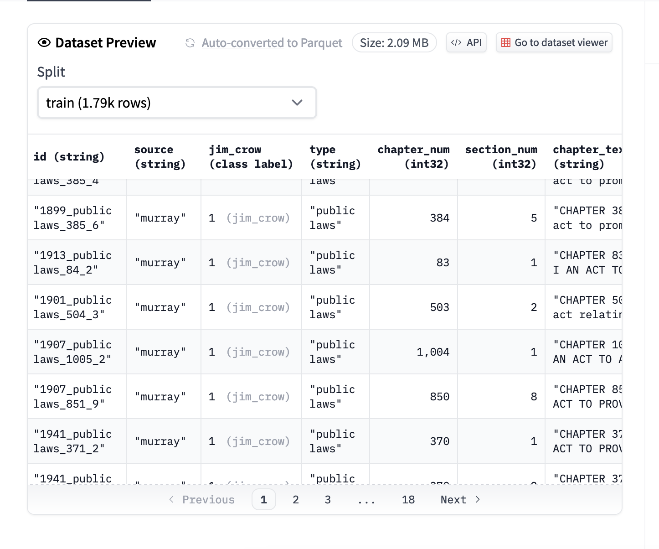This screenshot has height=549, width=659.
Task: Click the jim_crow class label column header
Action: pos(251,157)
